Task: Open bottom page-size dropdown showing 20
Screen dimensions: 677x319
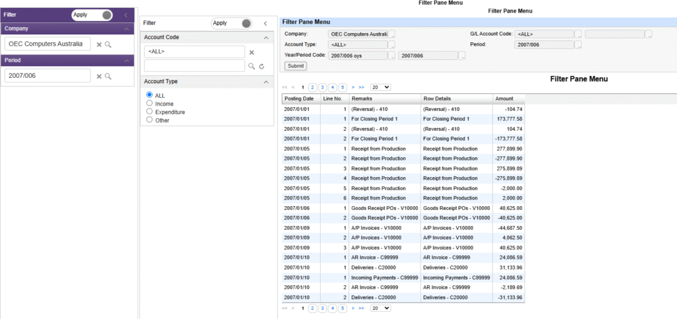Action: (381, 308)
